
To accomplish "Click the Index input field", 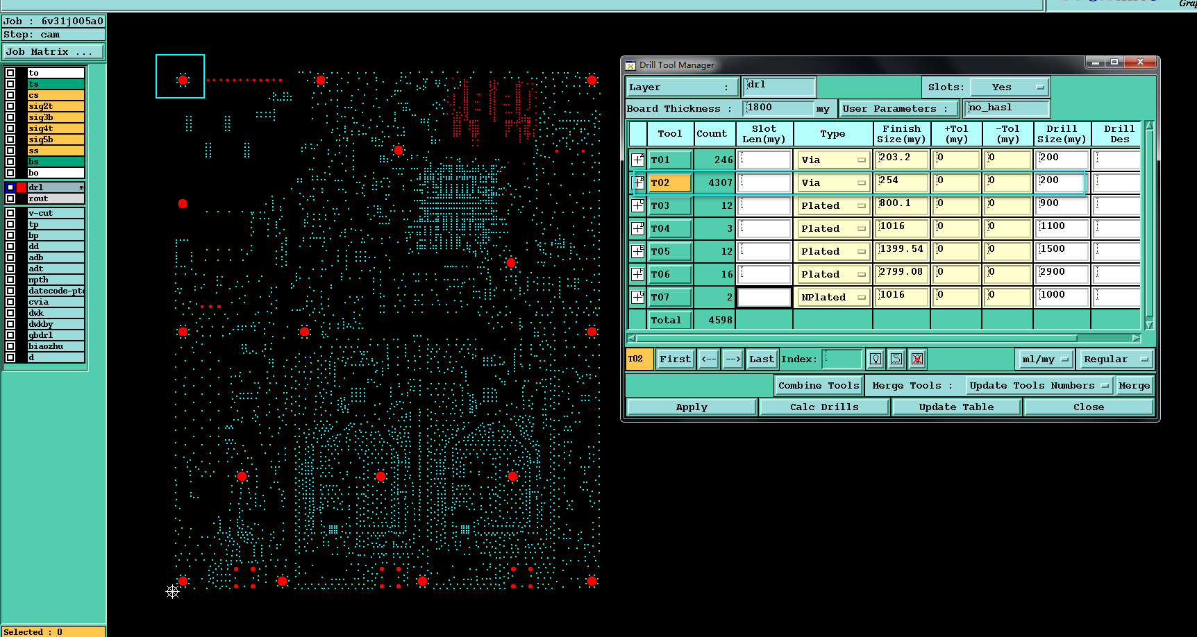I will pyautogui.click(x=842, y=359).
